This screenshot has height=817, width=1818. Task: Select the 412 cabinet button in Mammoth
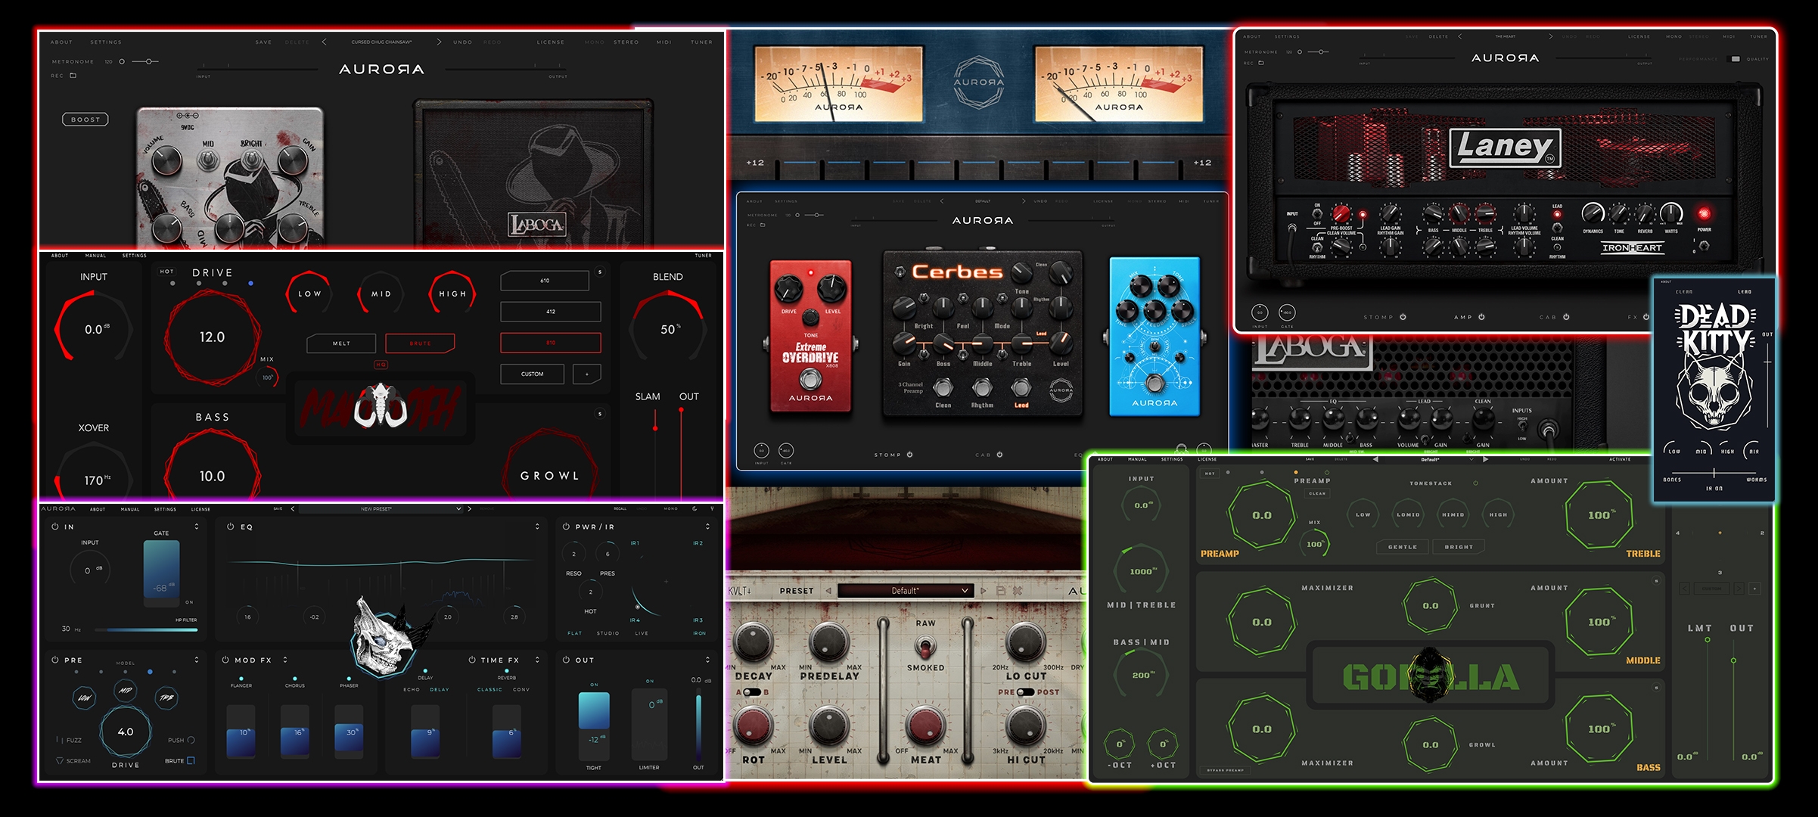551,312
